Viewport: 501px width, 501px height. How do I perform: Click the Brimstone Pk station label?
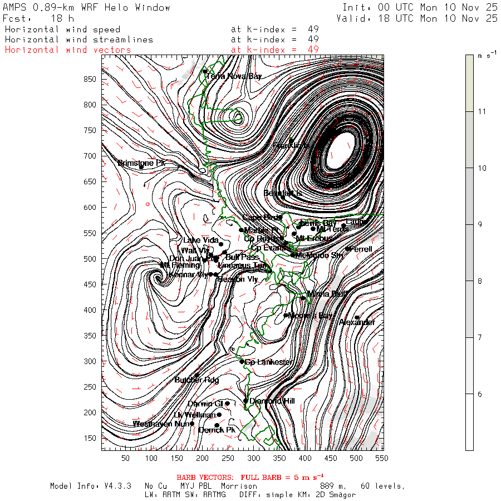pos(141,163)
